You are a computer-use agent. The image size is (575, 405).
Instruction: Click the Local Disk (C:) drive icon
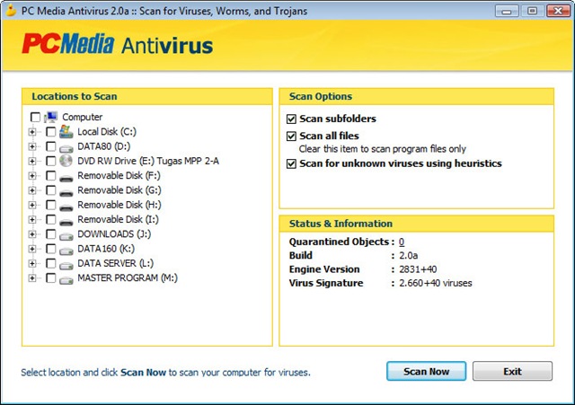[x=66, y=132]
